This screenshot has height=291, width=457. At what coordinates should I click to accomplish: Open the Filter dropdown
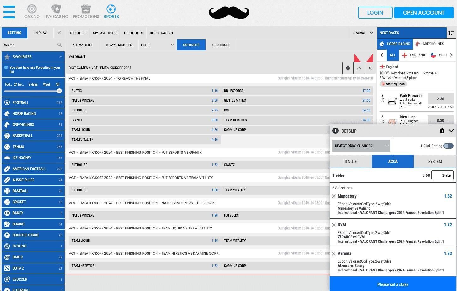pos(157,45)
